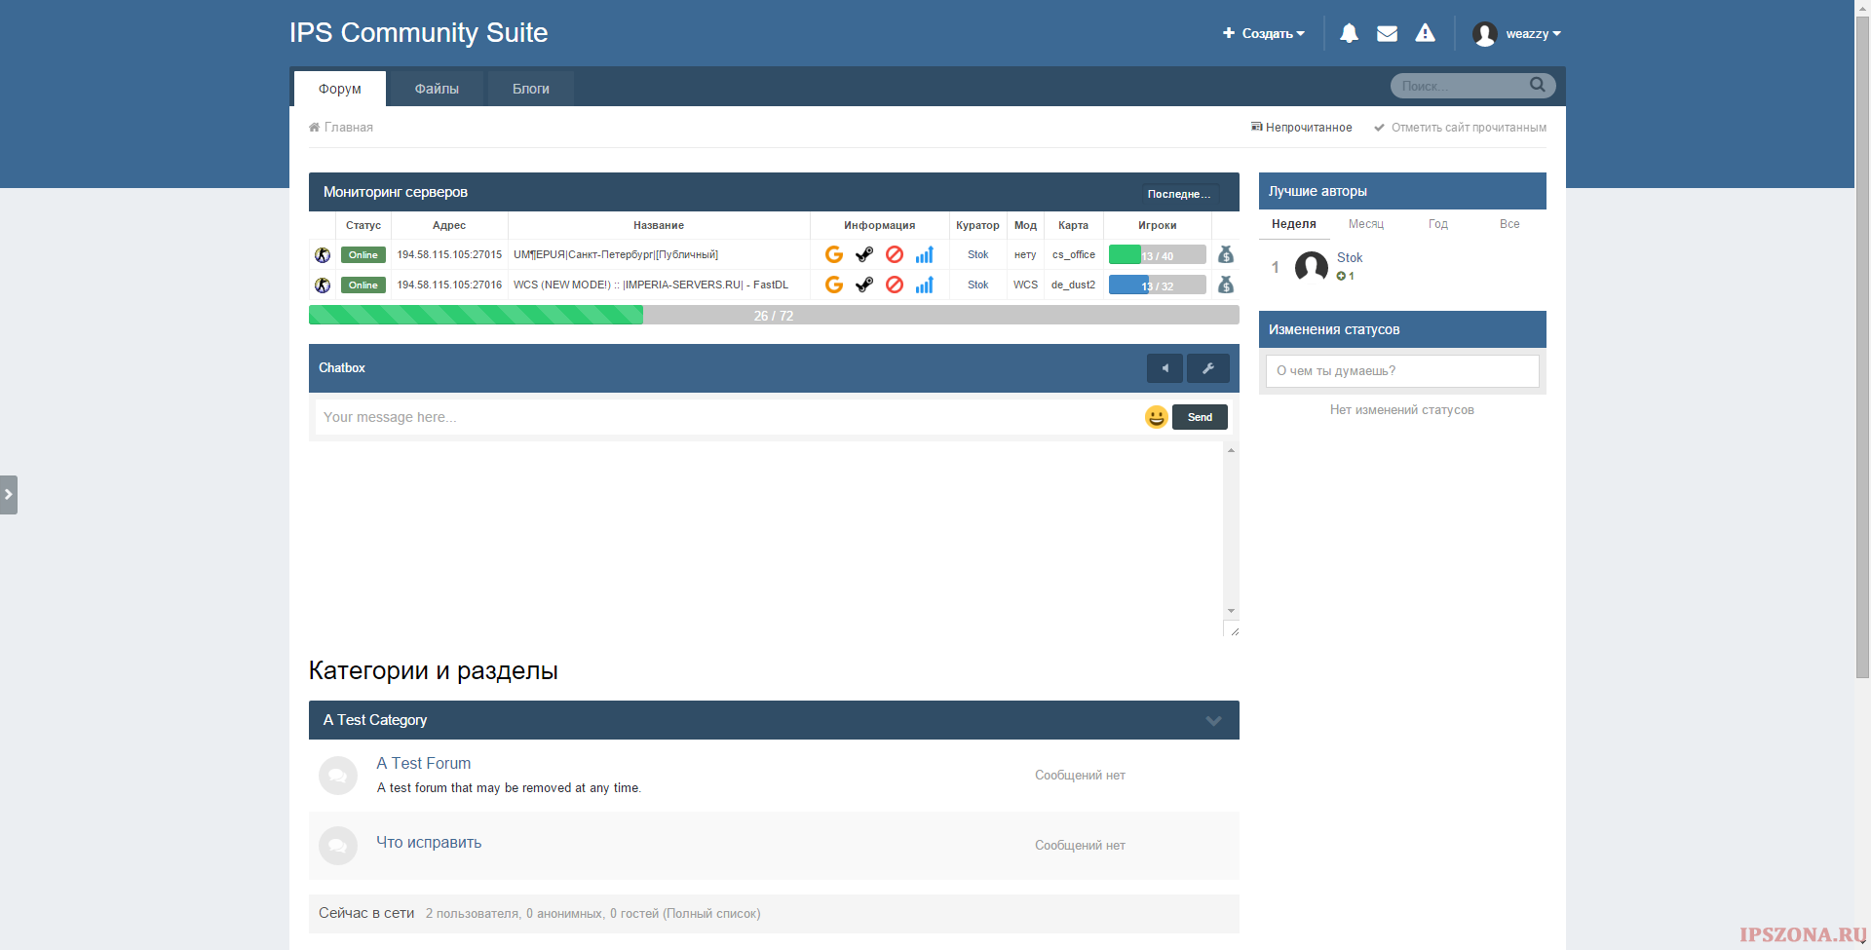The height and width of the screenshot is (950, 1871).
Task: Click the search magnifier icon
Action: 1538,85
